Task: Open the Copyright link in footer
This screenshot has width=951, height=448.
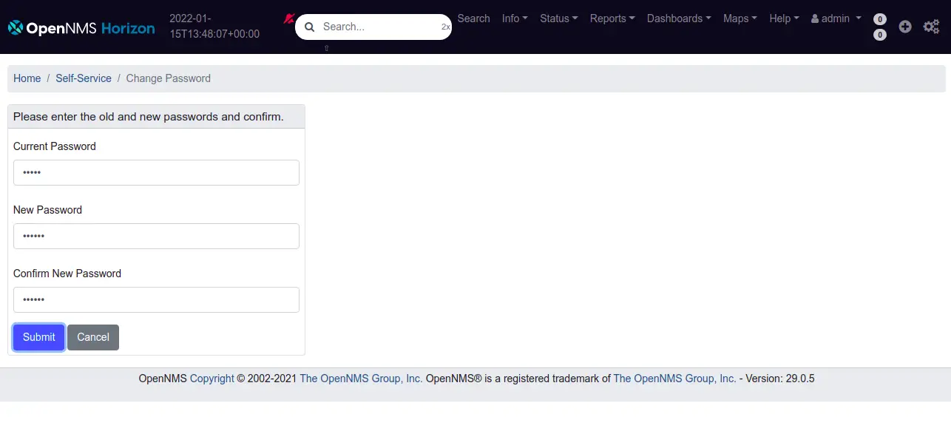Action: [x=212, y=379]
